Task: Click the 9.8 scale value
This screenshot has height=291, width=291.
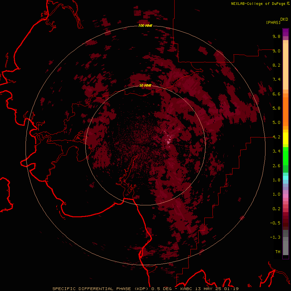Action: click(276, 36)
